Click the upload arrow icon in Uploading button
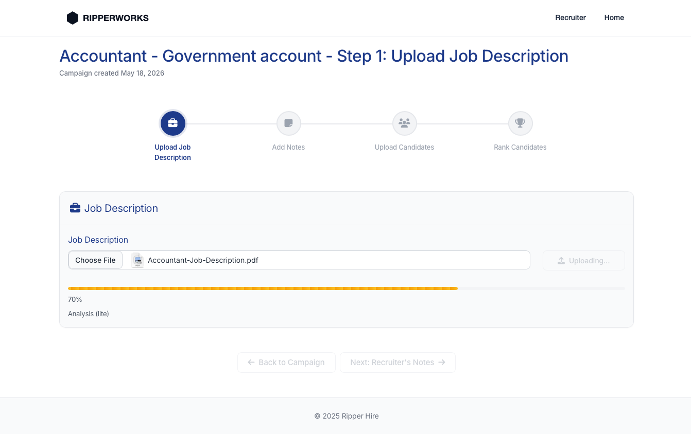Image resolution: width=691 pixels, height=434 pixels. [561, 261]
